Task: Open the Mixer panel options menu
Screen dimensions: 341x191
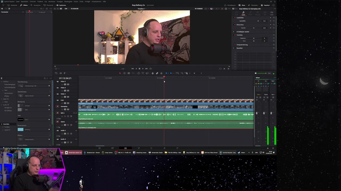Action: pyautogui.click(x=275, y=78)
